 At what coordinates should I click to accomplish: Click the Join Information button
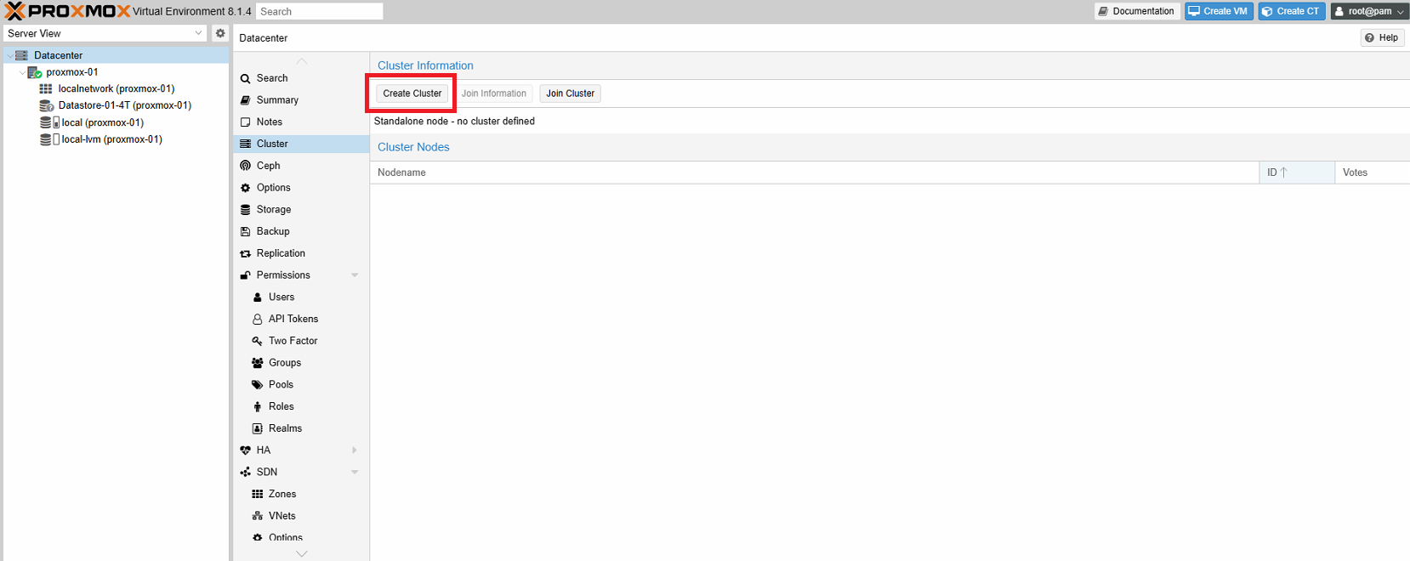click(x=494, y=93)
